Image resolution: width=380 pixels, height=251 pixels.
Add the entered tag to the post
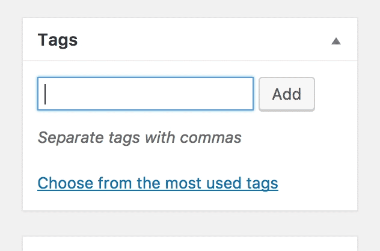point(287,94)
